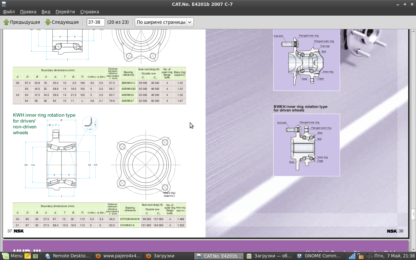Expand the zoom level dropdown arrow

point(190,22)
